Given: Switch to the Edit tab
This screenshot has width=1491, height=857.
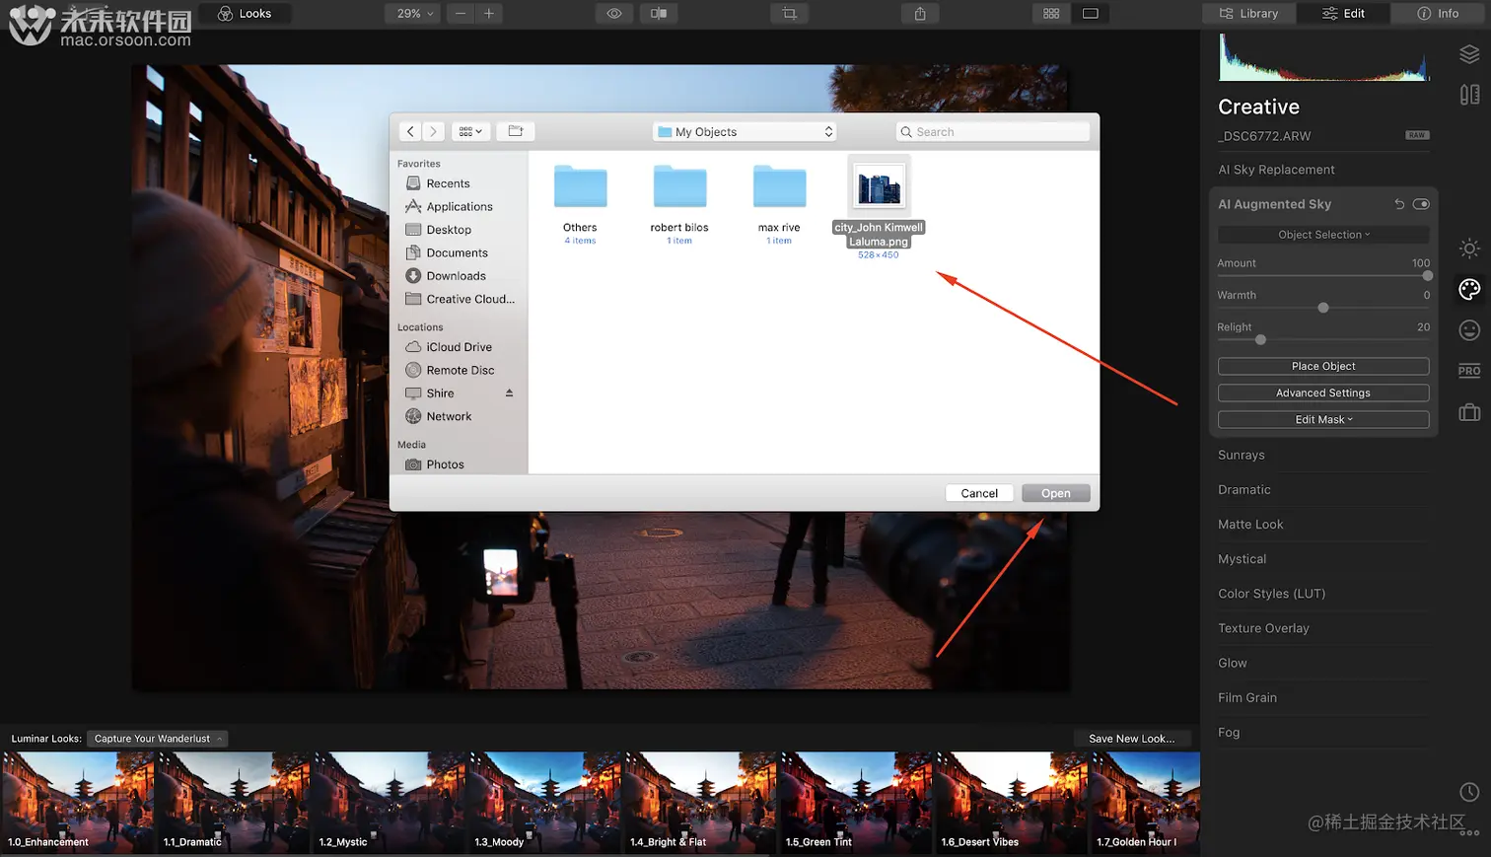Looking at the screenshot, I should tap(1343, 14).
